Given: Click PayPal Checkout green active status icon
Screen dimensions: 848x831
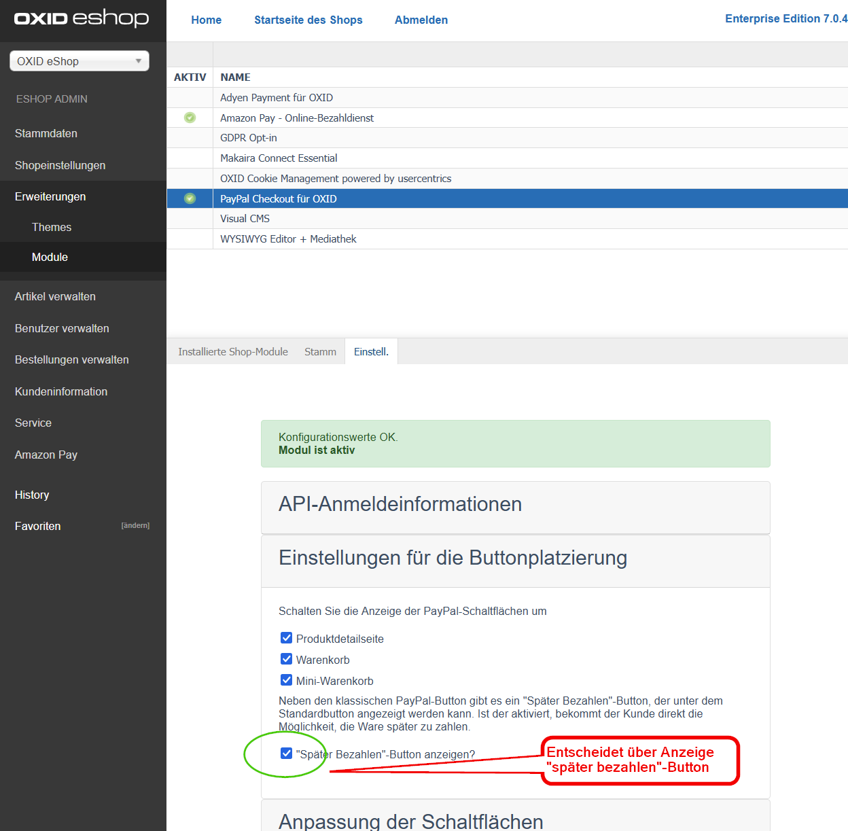Looking at the screenshot, I should coord(190,198).
